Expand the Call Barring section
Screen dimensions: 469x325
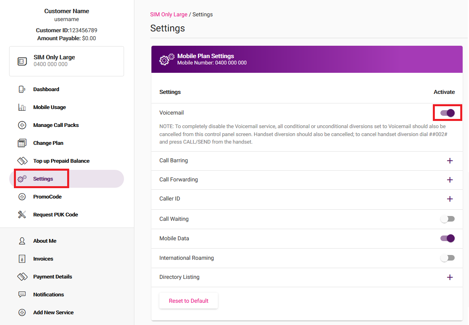click(450, 161)
